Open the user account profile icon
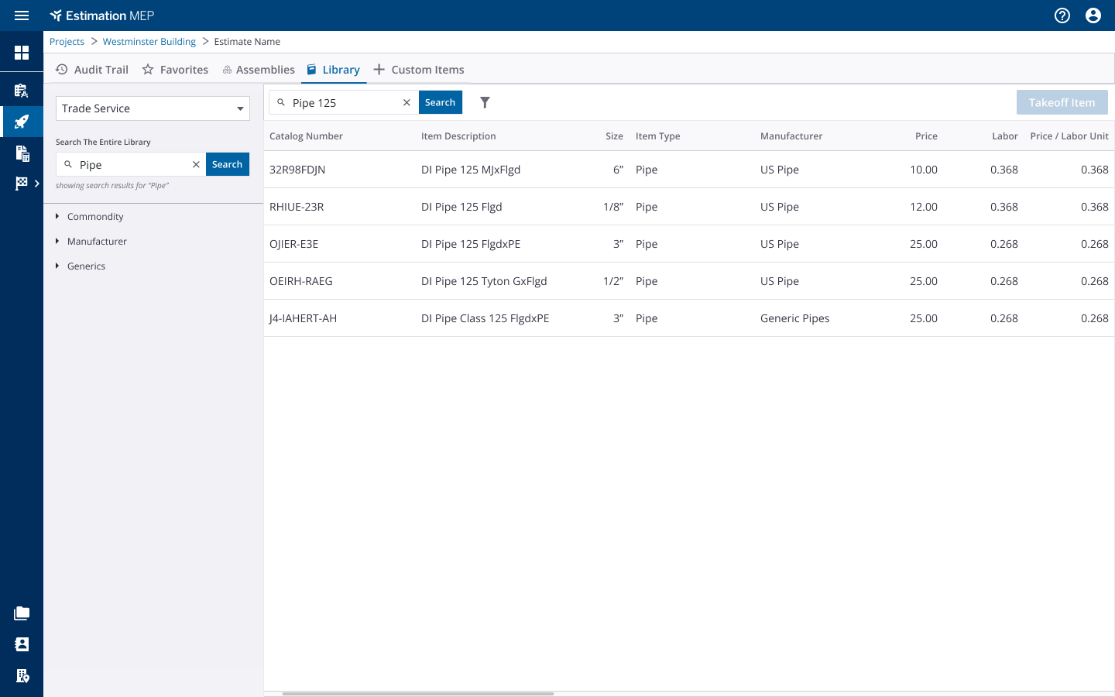Viewport: 1115px width, 697px height. (x=1093, y=15)
